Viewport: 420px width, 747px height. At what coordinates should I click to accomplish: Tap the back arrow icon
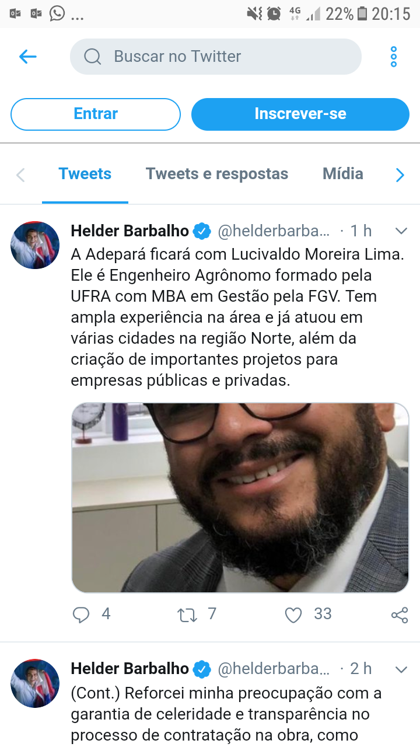click(27, 57)
